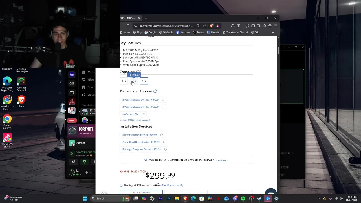361x203 pixels.
Task: Choose 4TB capacity option
Action: (144, 81)
